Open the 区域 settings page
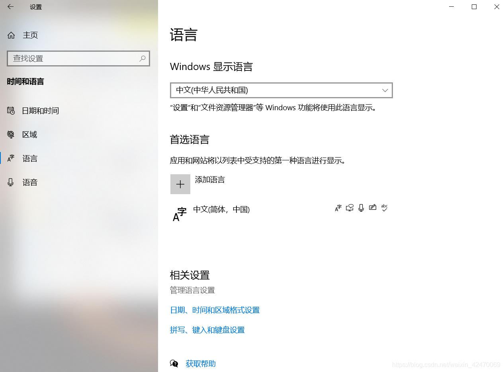Screen dimensions: 504x372 pos(79,134)
